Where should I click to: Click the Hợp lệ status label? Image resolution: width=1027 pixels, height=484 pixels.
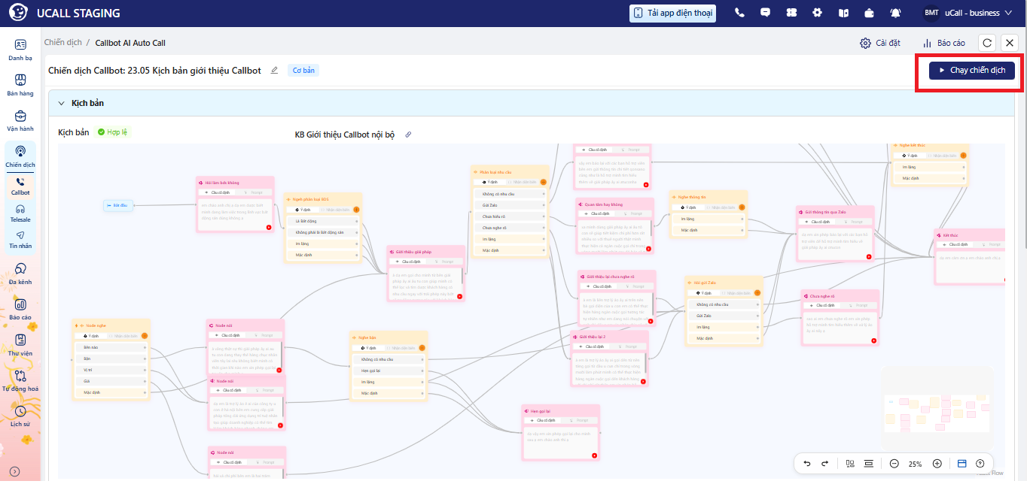point(112,132)
